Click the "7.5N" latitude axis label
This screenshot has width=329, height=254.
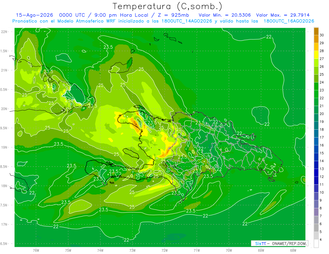(x=4, y=205)
